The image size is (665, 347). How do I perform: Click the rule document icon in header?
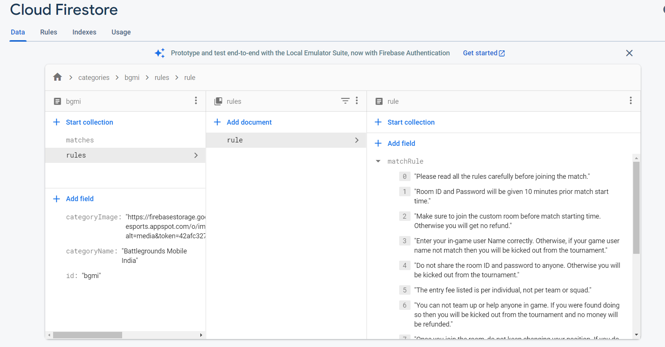pos(379,101)
